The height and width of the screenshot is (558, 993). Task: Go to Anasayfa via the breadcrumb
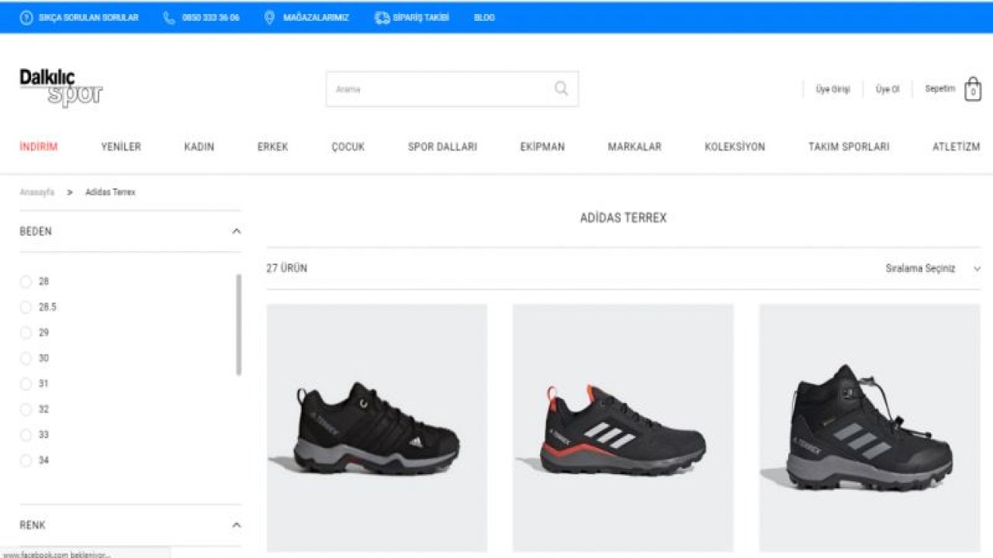[36, 191]
